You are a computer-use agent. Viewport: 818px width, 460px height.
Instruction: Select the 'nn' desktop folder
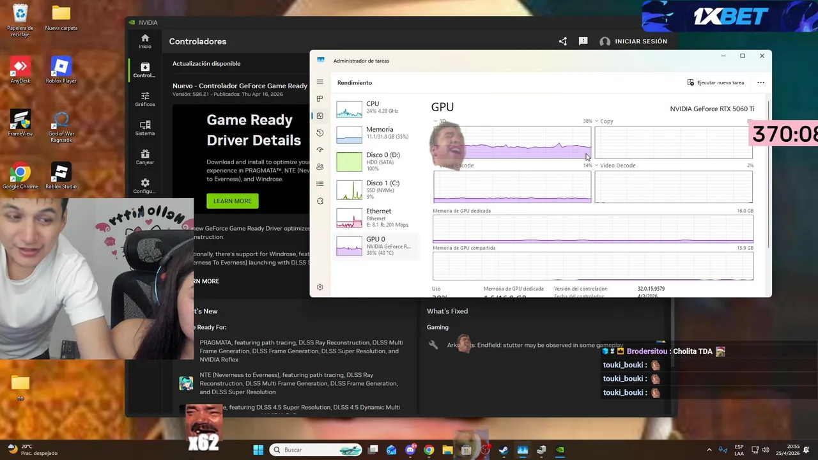pyautogui.click(x=20, y=387)
